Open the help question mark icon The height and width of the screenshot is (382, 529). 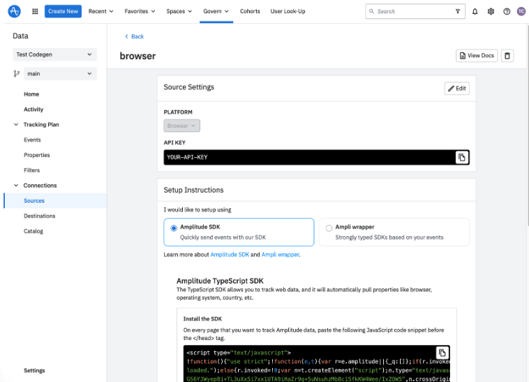coord(507,11)
